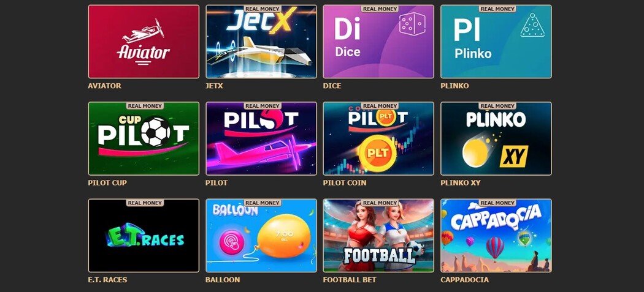
Task: Click REAL MONEY badge on E.T. Races
Action: pos(145,203)
